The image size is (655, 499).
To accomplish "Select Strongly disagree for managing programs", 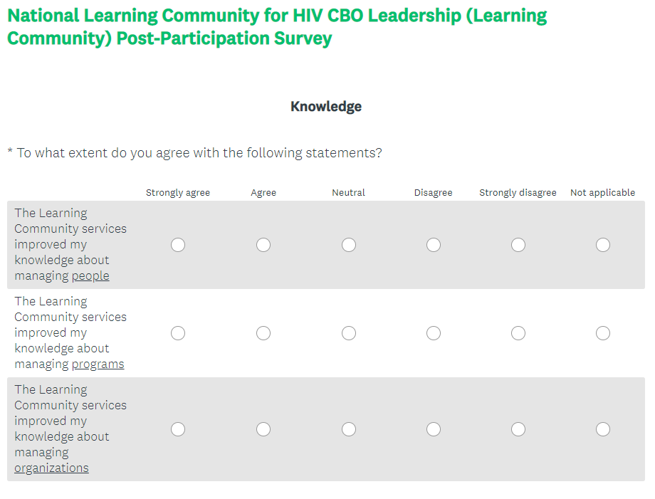I will pos(518,333).
